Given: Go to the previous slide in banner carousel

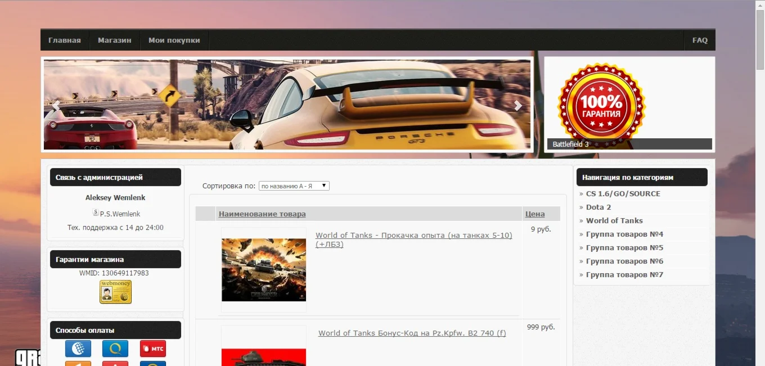Looking at the screenshot, I should pyautogui.click(x=56, y=105).
